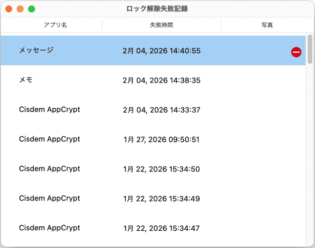Click the ロック解除失敗記録 title bar text

pos(157,9)
